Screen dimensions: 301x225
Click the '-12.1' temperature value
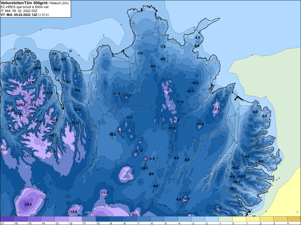pyautogui.click(x=121, y=131)
